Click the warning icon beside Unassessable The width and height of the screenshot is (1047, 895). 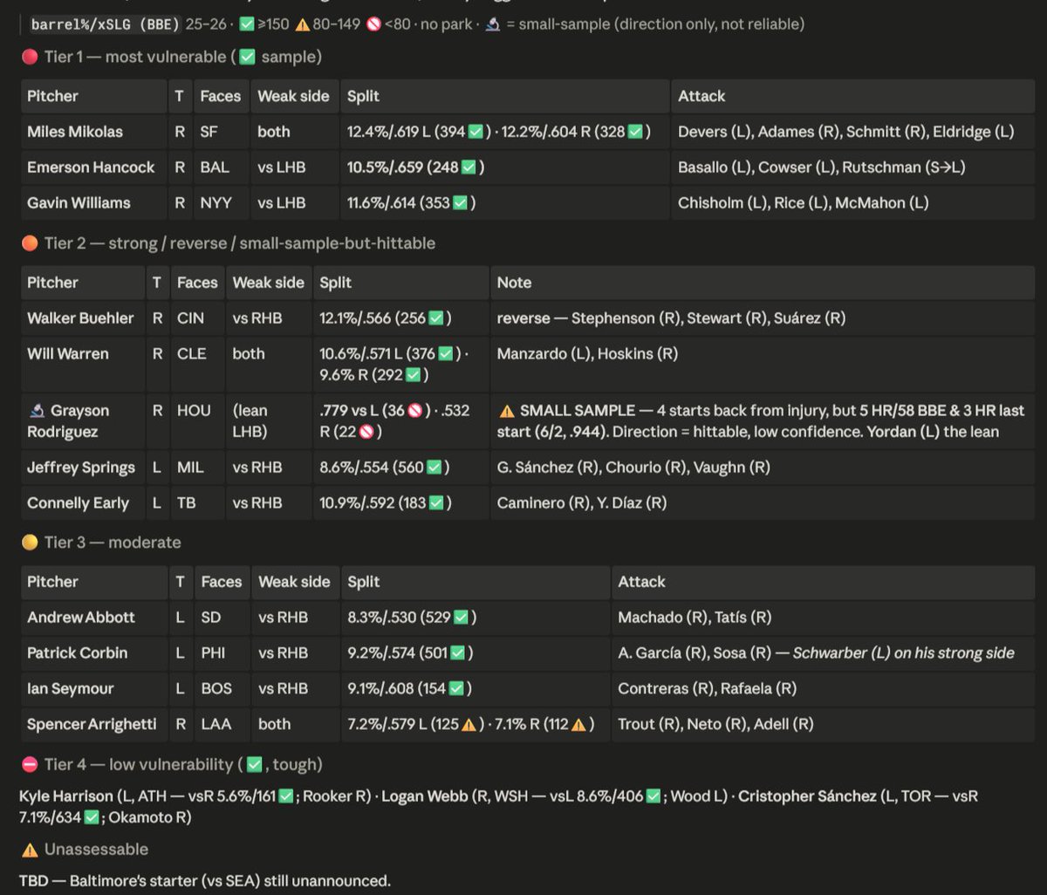29,850
